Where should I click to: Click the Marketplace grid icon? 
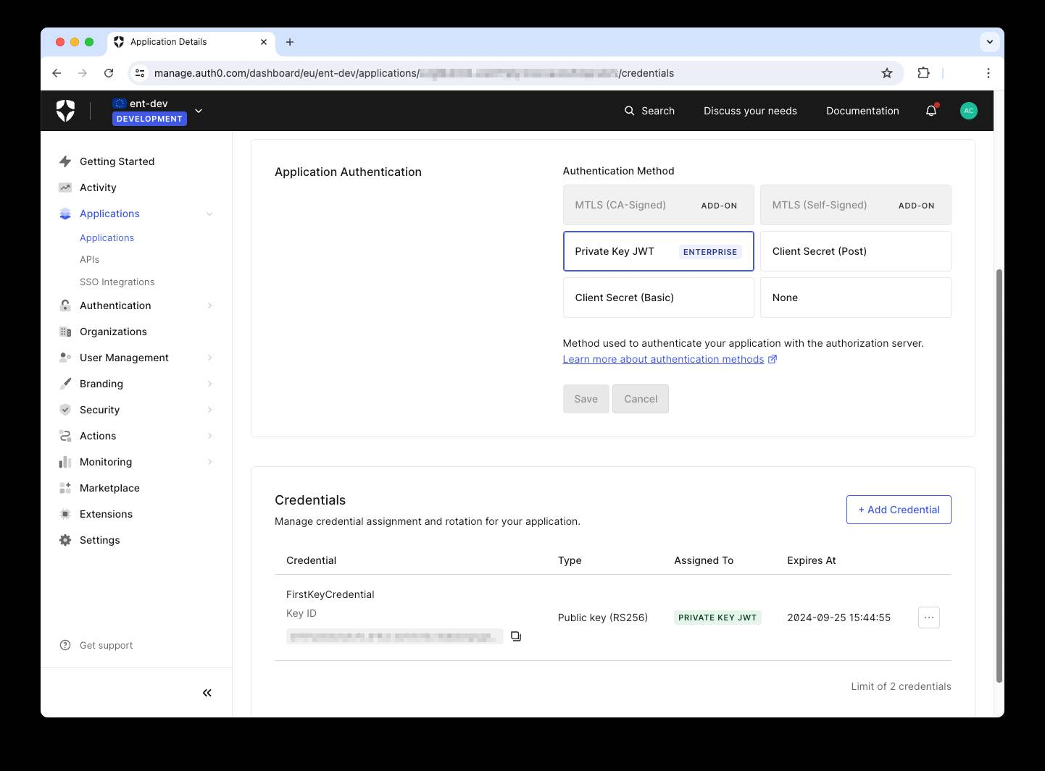[x=65, y=488]
